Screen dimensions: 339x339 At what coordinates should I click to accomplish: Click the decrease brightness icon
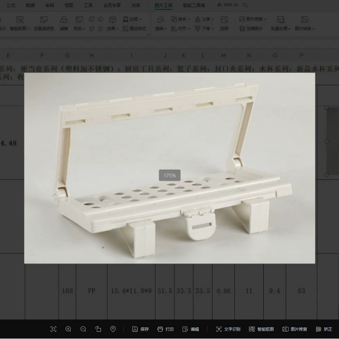[101, 28]
